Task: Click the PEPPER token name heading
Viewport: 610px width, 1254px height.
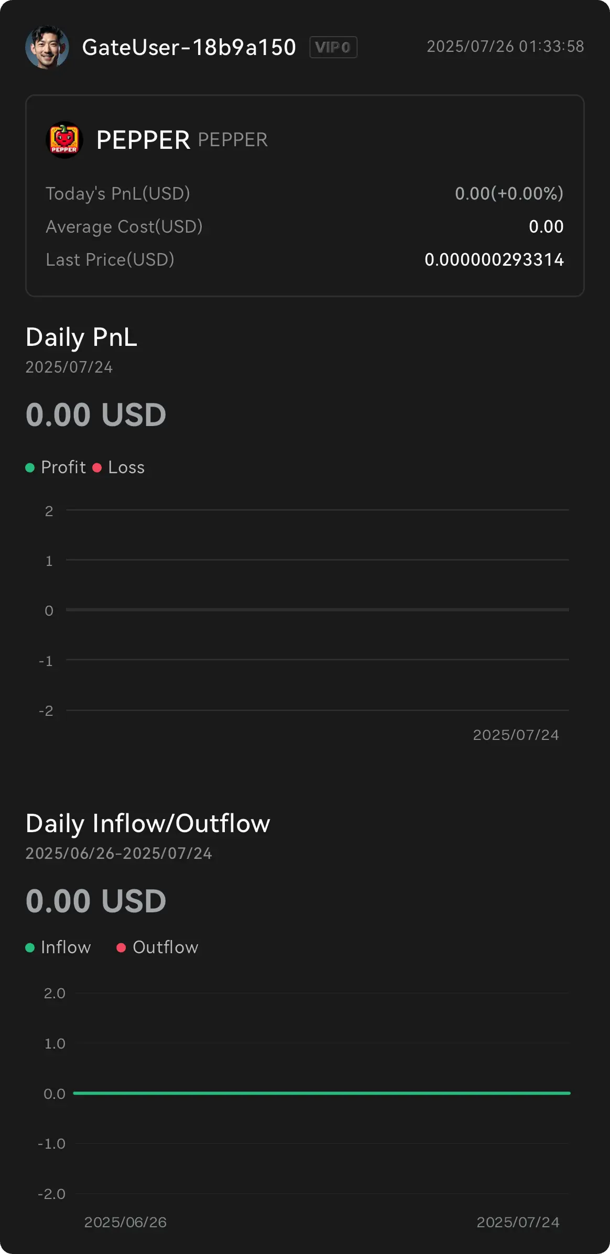Action: [143, 140]
